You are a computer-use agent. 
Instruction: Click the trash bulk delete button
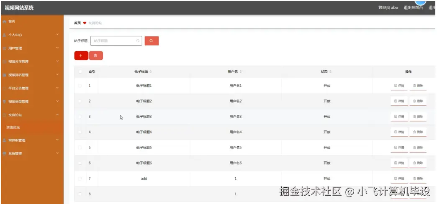click(95, 56)
